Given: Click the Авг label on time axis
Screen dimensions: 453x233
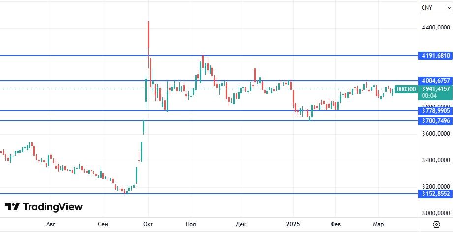Looking at the screenshot, I should [x=51, y=224].
